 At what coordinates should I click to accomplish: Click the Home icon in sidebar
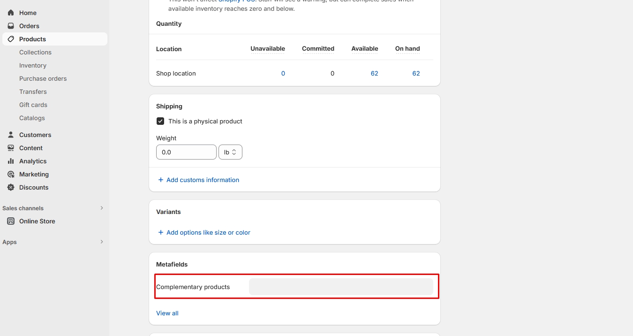(x=11, y=13)
